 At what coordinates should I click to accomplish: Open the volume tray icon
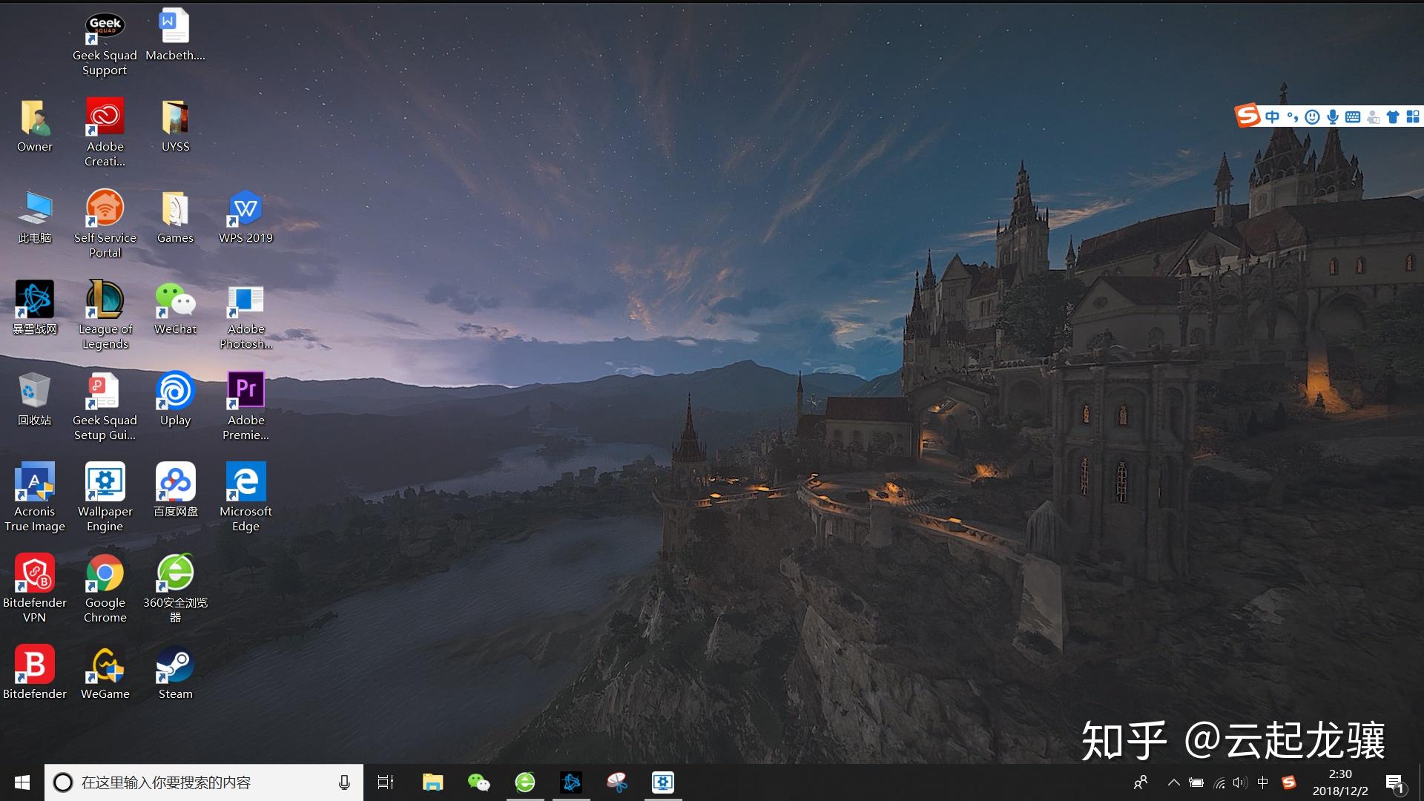click(1240, 782)
